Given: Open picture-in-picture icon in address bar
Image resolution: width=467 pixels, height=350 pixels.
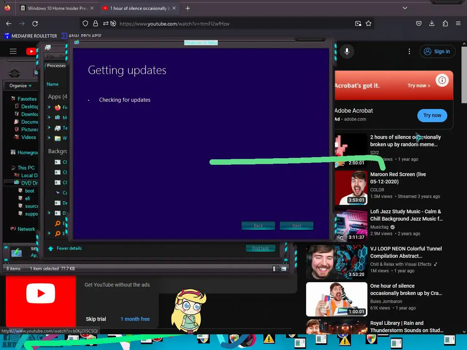Looking at the screenshot, I should point(358,23).
